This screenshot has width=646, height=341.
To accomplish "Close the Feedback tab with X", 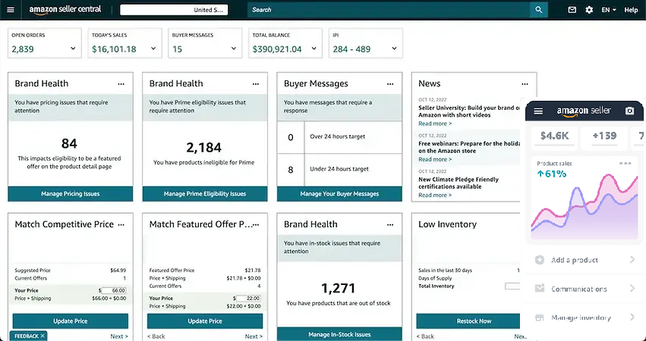I will click(x=43, y=336).
